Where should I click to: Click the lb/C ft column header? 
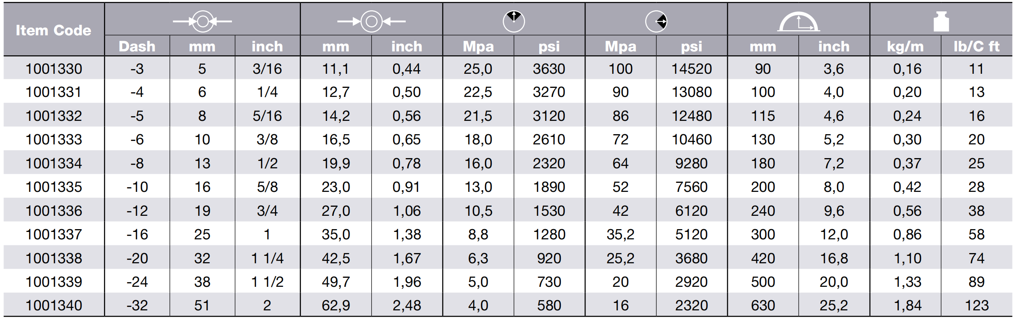[976, 46]
